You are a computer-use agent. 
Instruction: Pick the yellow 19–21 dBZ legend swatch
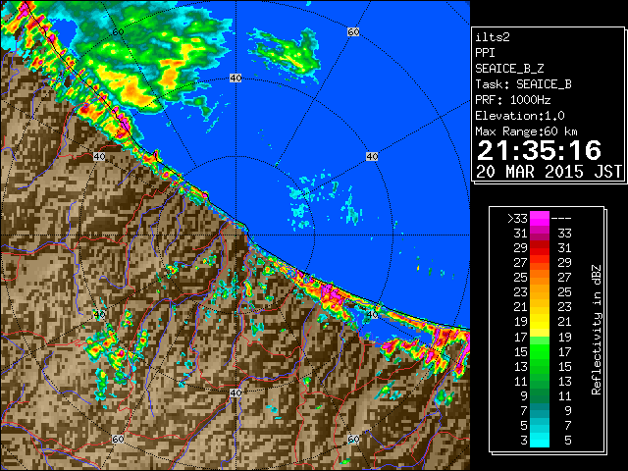[x=540, y=322]
